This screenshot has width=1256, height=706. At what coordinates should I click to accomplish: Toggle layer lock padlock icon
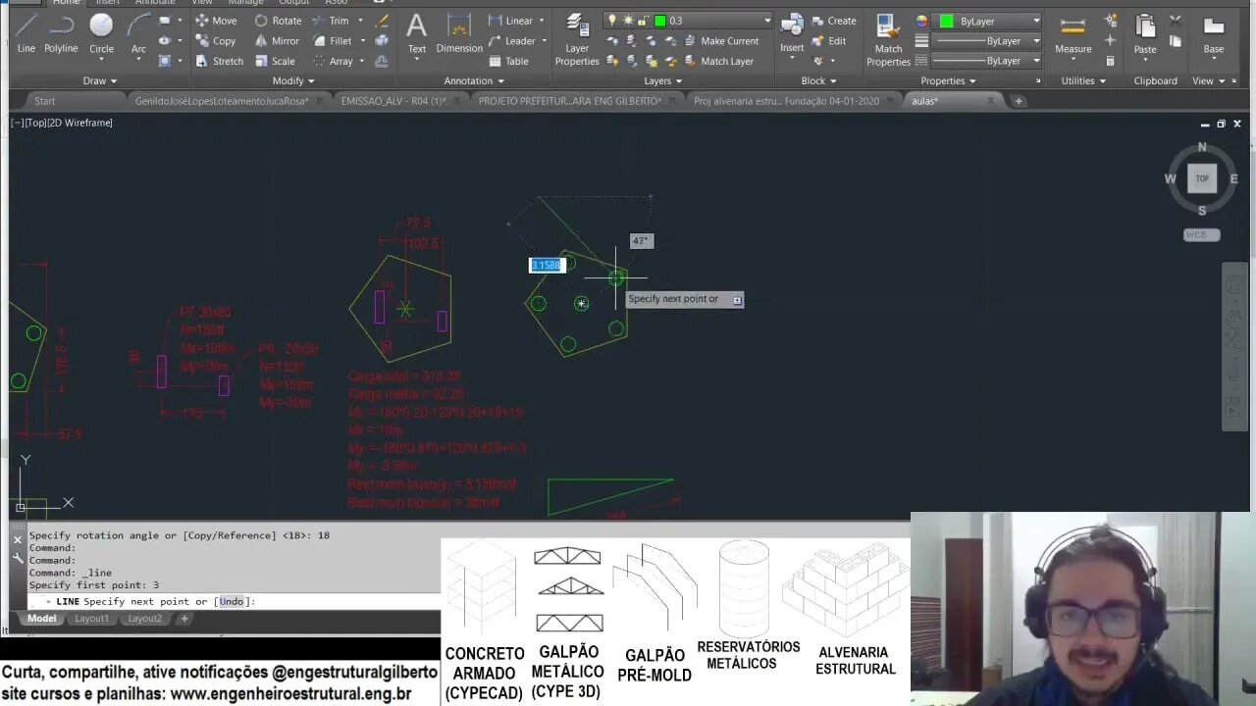644,21
